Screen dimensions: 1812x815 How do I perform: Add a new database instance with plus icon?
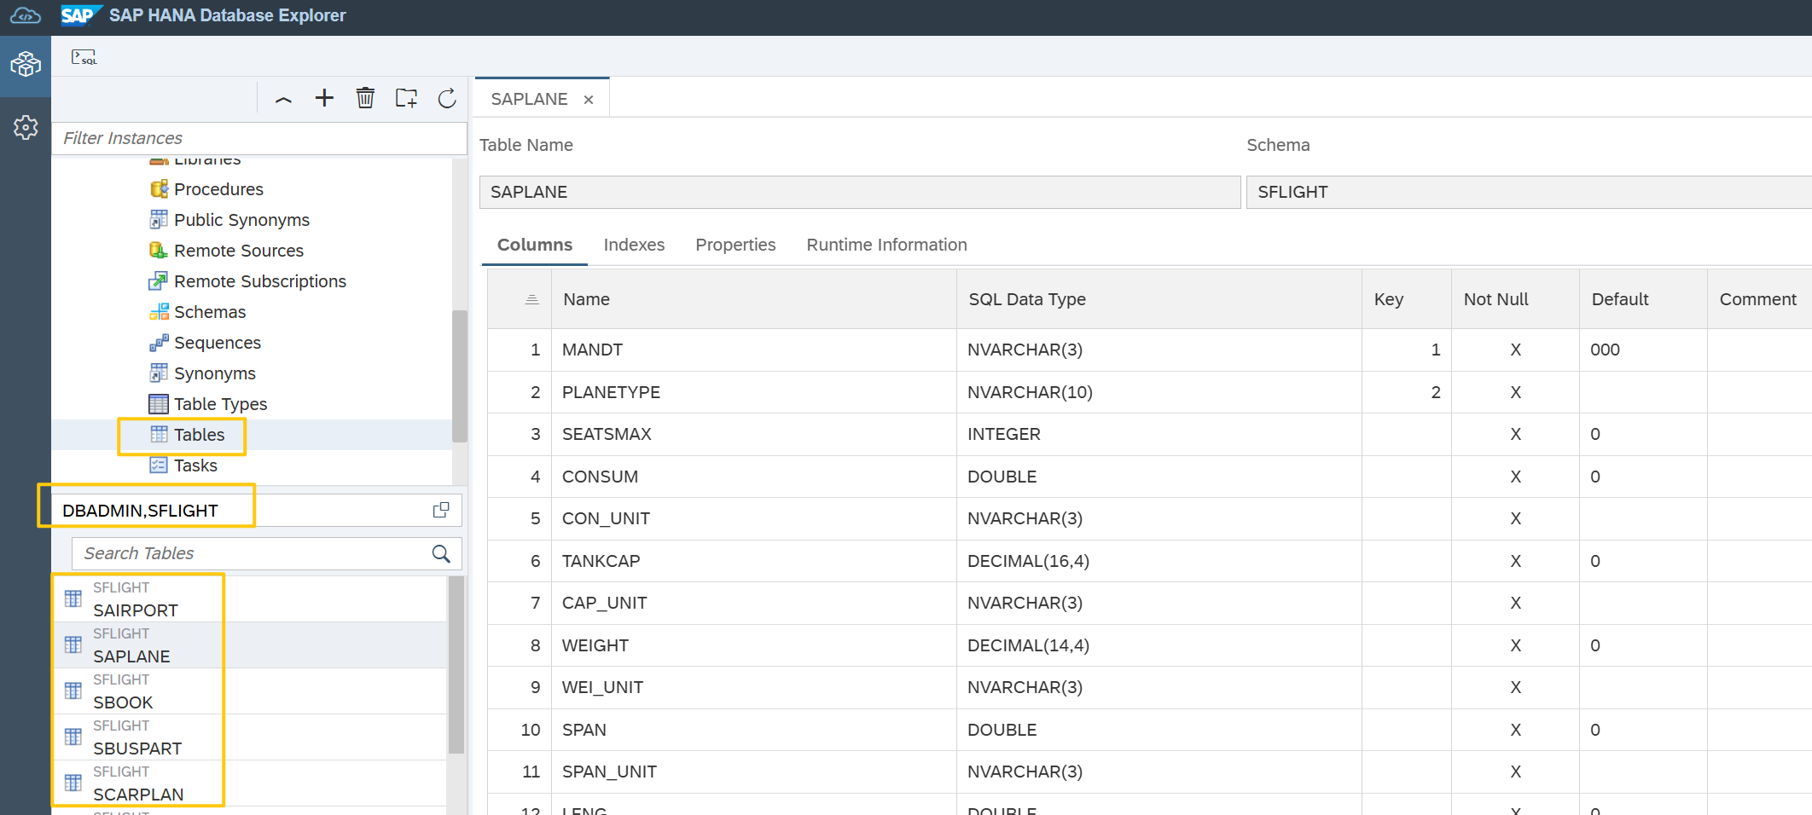(324, 98)
